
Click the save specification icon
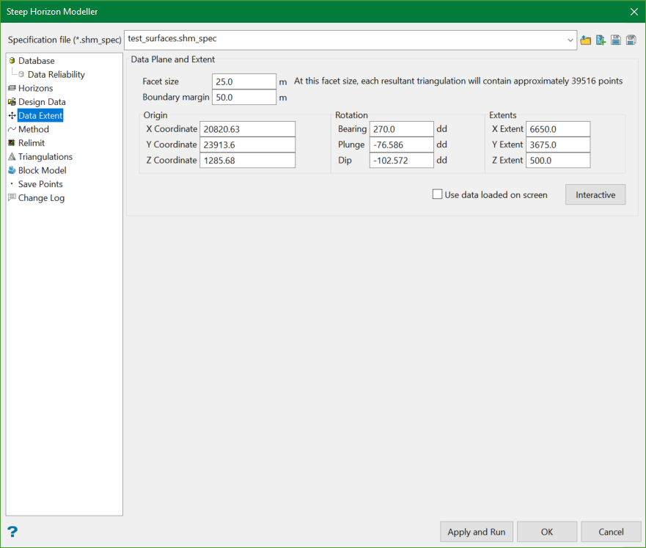pos(616,40)
